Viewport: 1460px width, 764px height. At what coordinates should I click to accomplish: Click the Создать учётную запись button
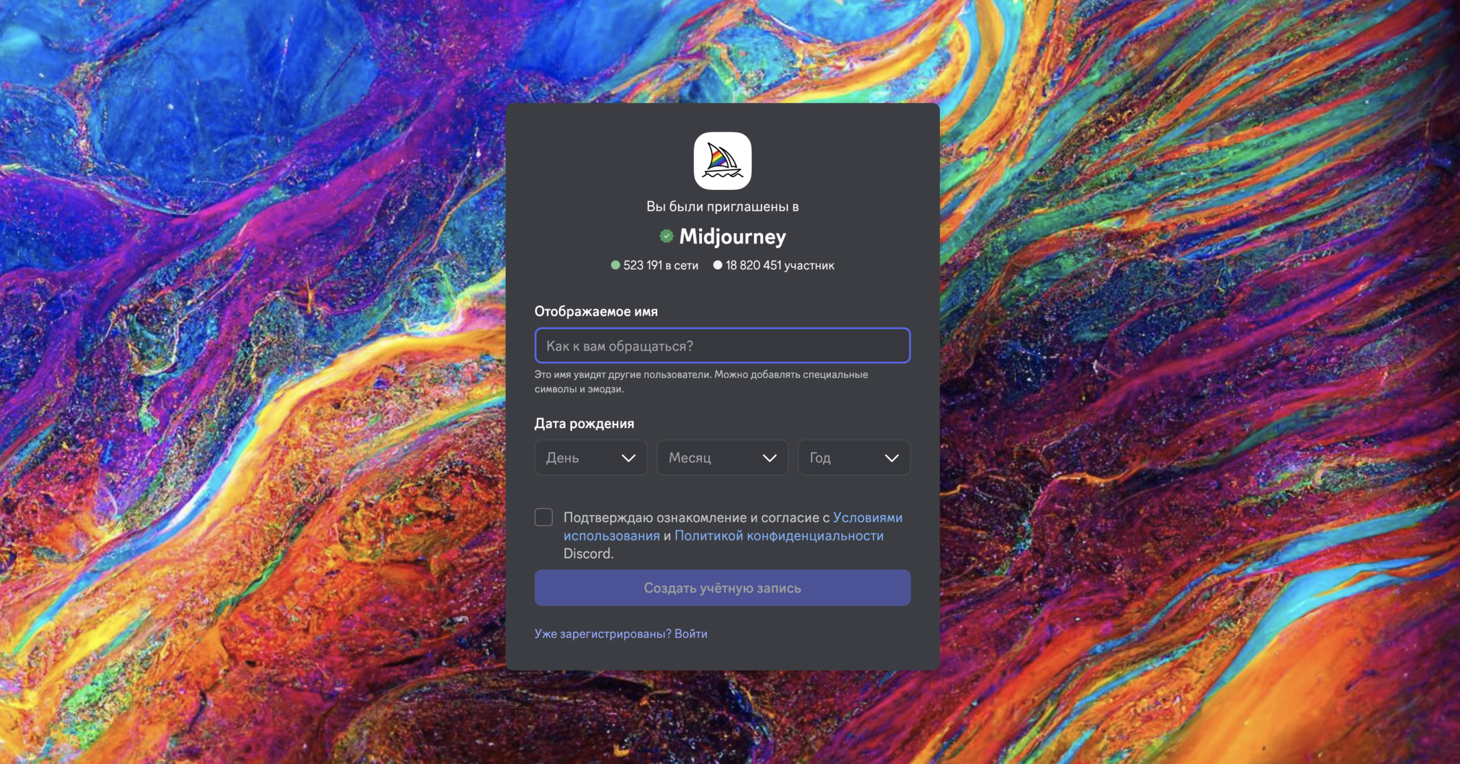[723, 588]
